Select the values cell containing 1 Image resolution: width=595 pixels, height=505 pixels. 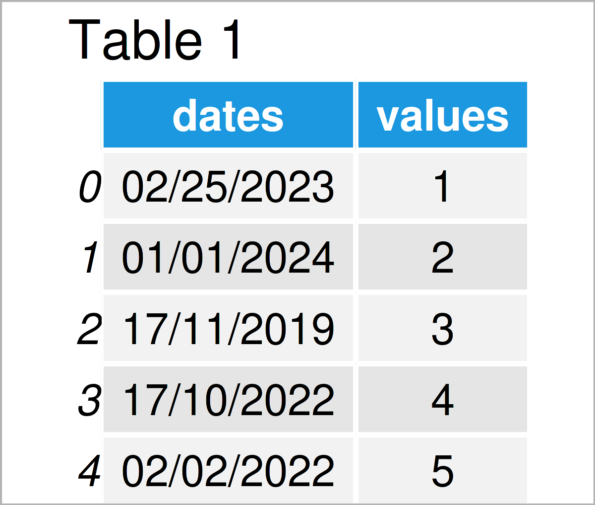click(442, 186)
